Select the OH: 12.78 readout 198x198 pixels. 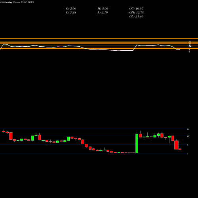(x=137, y=13)
